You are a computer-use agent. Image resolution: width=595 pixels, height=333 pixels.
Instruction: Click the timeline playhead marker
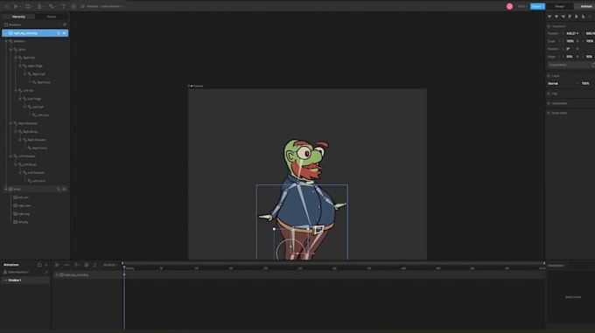click(123, 267)
